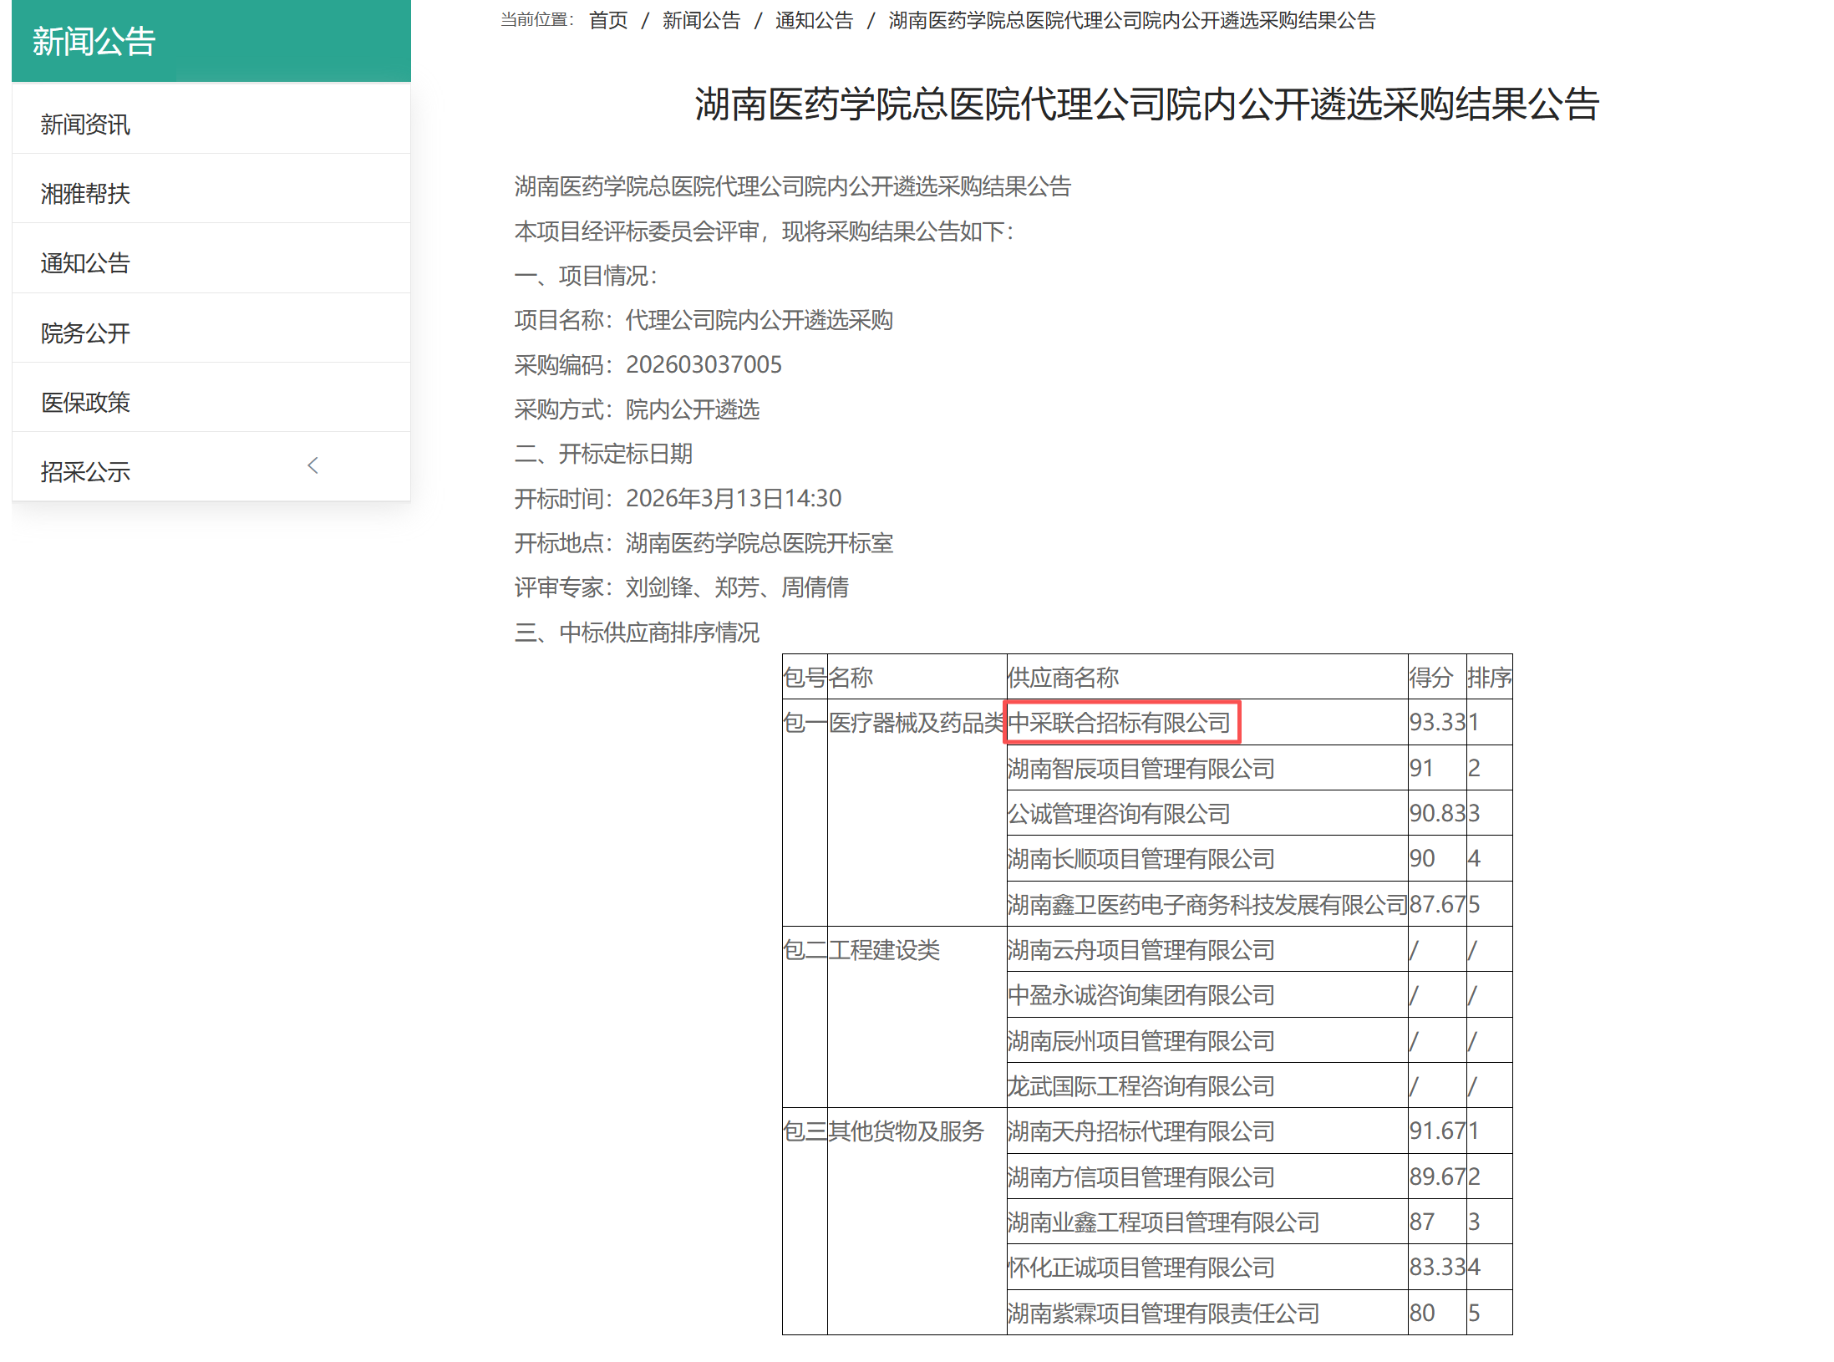Click 招采公示 sidebar label
This screenshot has height=1362, width=1834.
click(x=85, y=472)
